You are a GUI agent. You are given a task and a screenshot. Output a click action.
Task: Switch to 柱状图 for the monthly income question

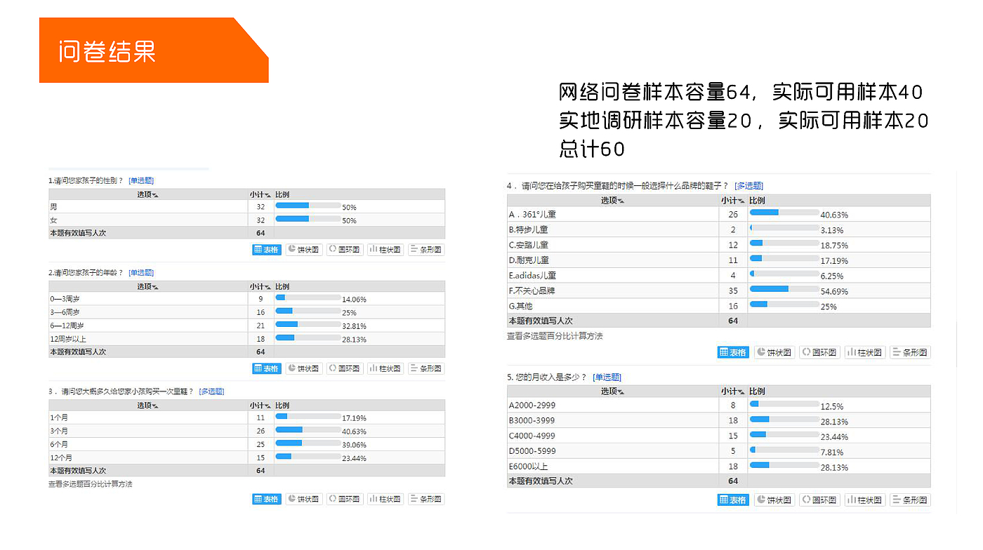coord(865,500)
